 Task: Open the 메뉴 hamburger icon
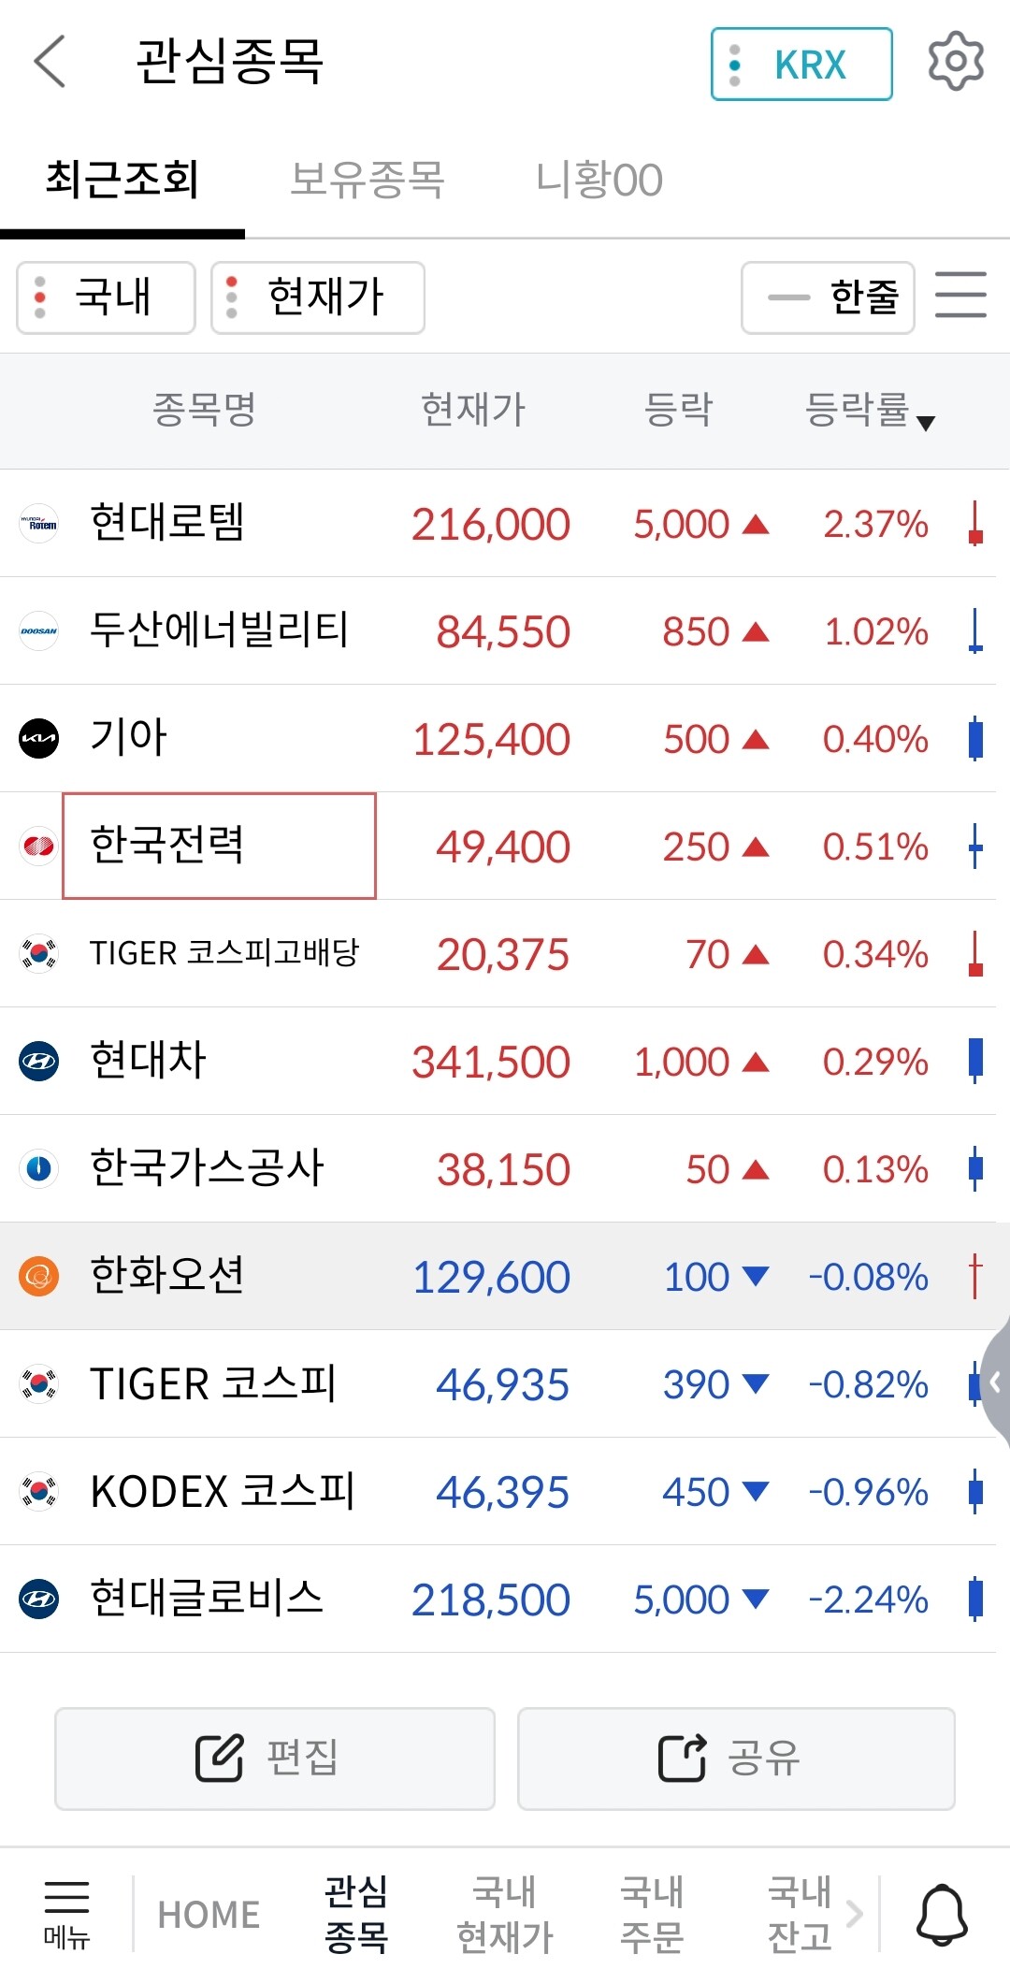pos(66,1913)
